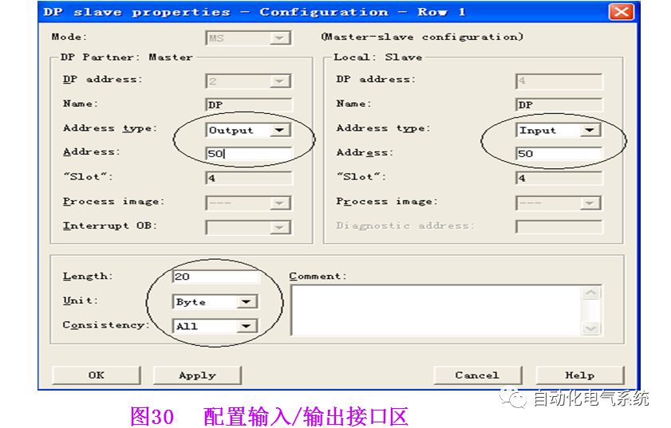Click the dialog title bar text
Image resolution: width=671 pixels, height=428 pixels.
pos(255,12)
